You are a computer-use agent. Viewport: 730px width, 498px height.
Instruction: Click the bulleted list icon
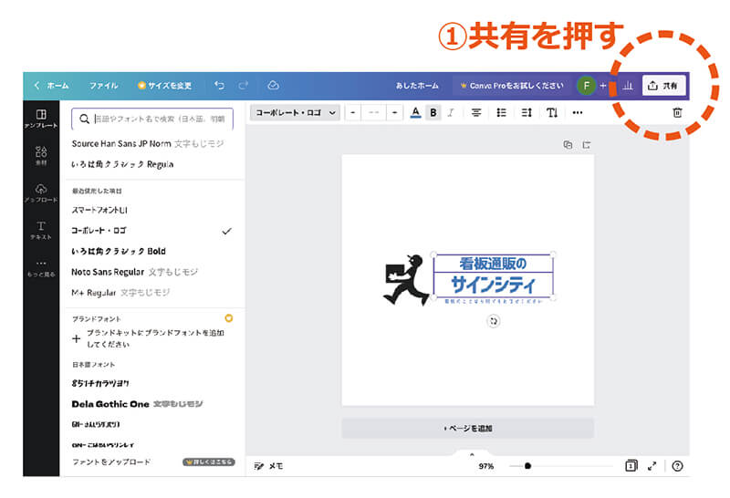501,112
